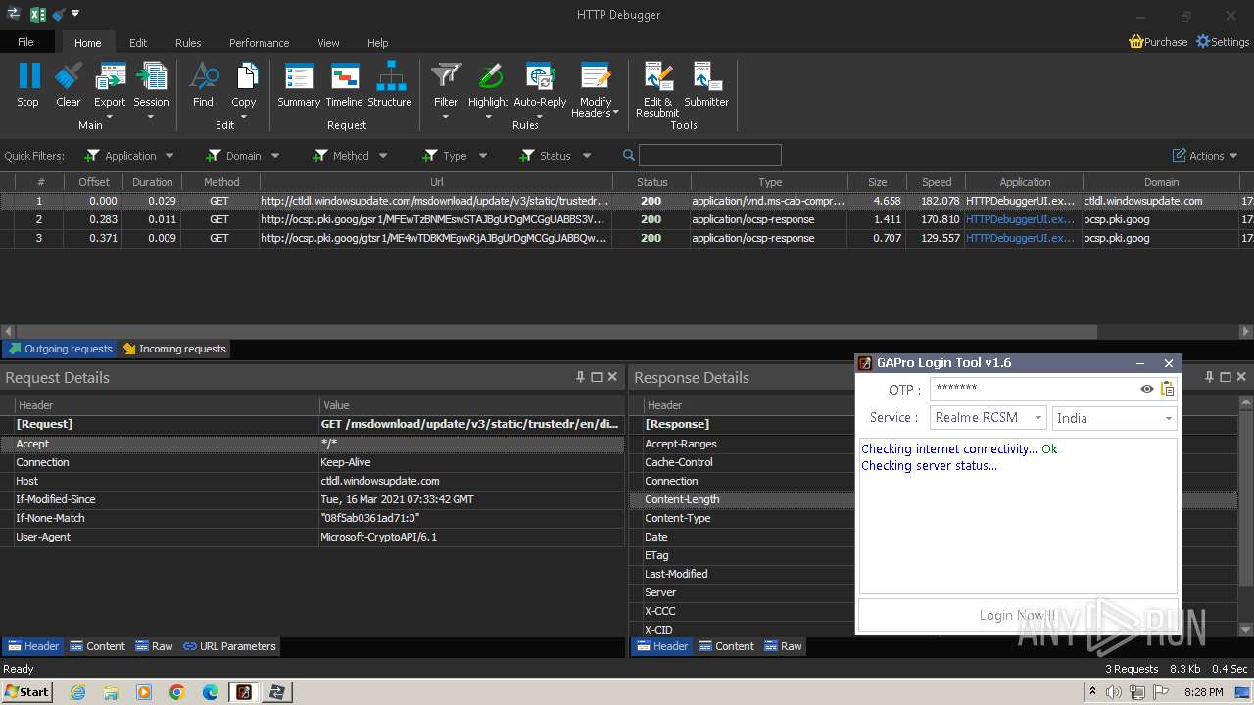Select the ctldl.windowsupdate.com request row
This screenshot has width=1254, height=705.
point(627,201)
